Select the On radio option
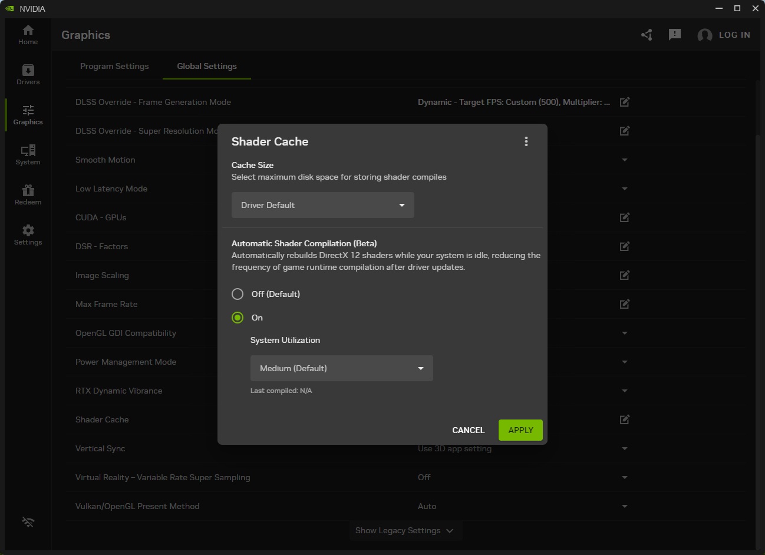The height and width of the screenshot is (555, 765). click(x=238, y=318)
